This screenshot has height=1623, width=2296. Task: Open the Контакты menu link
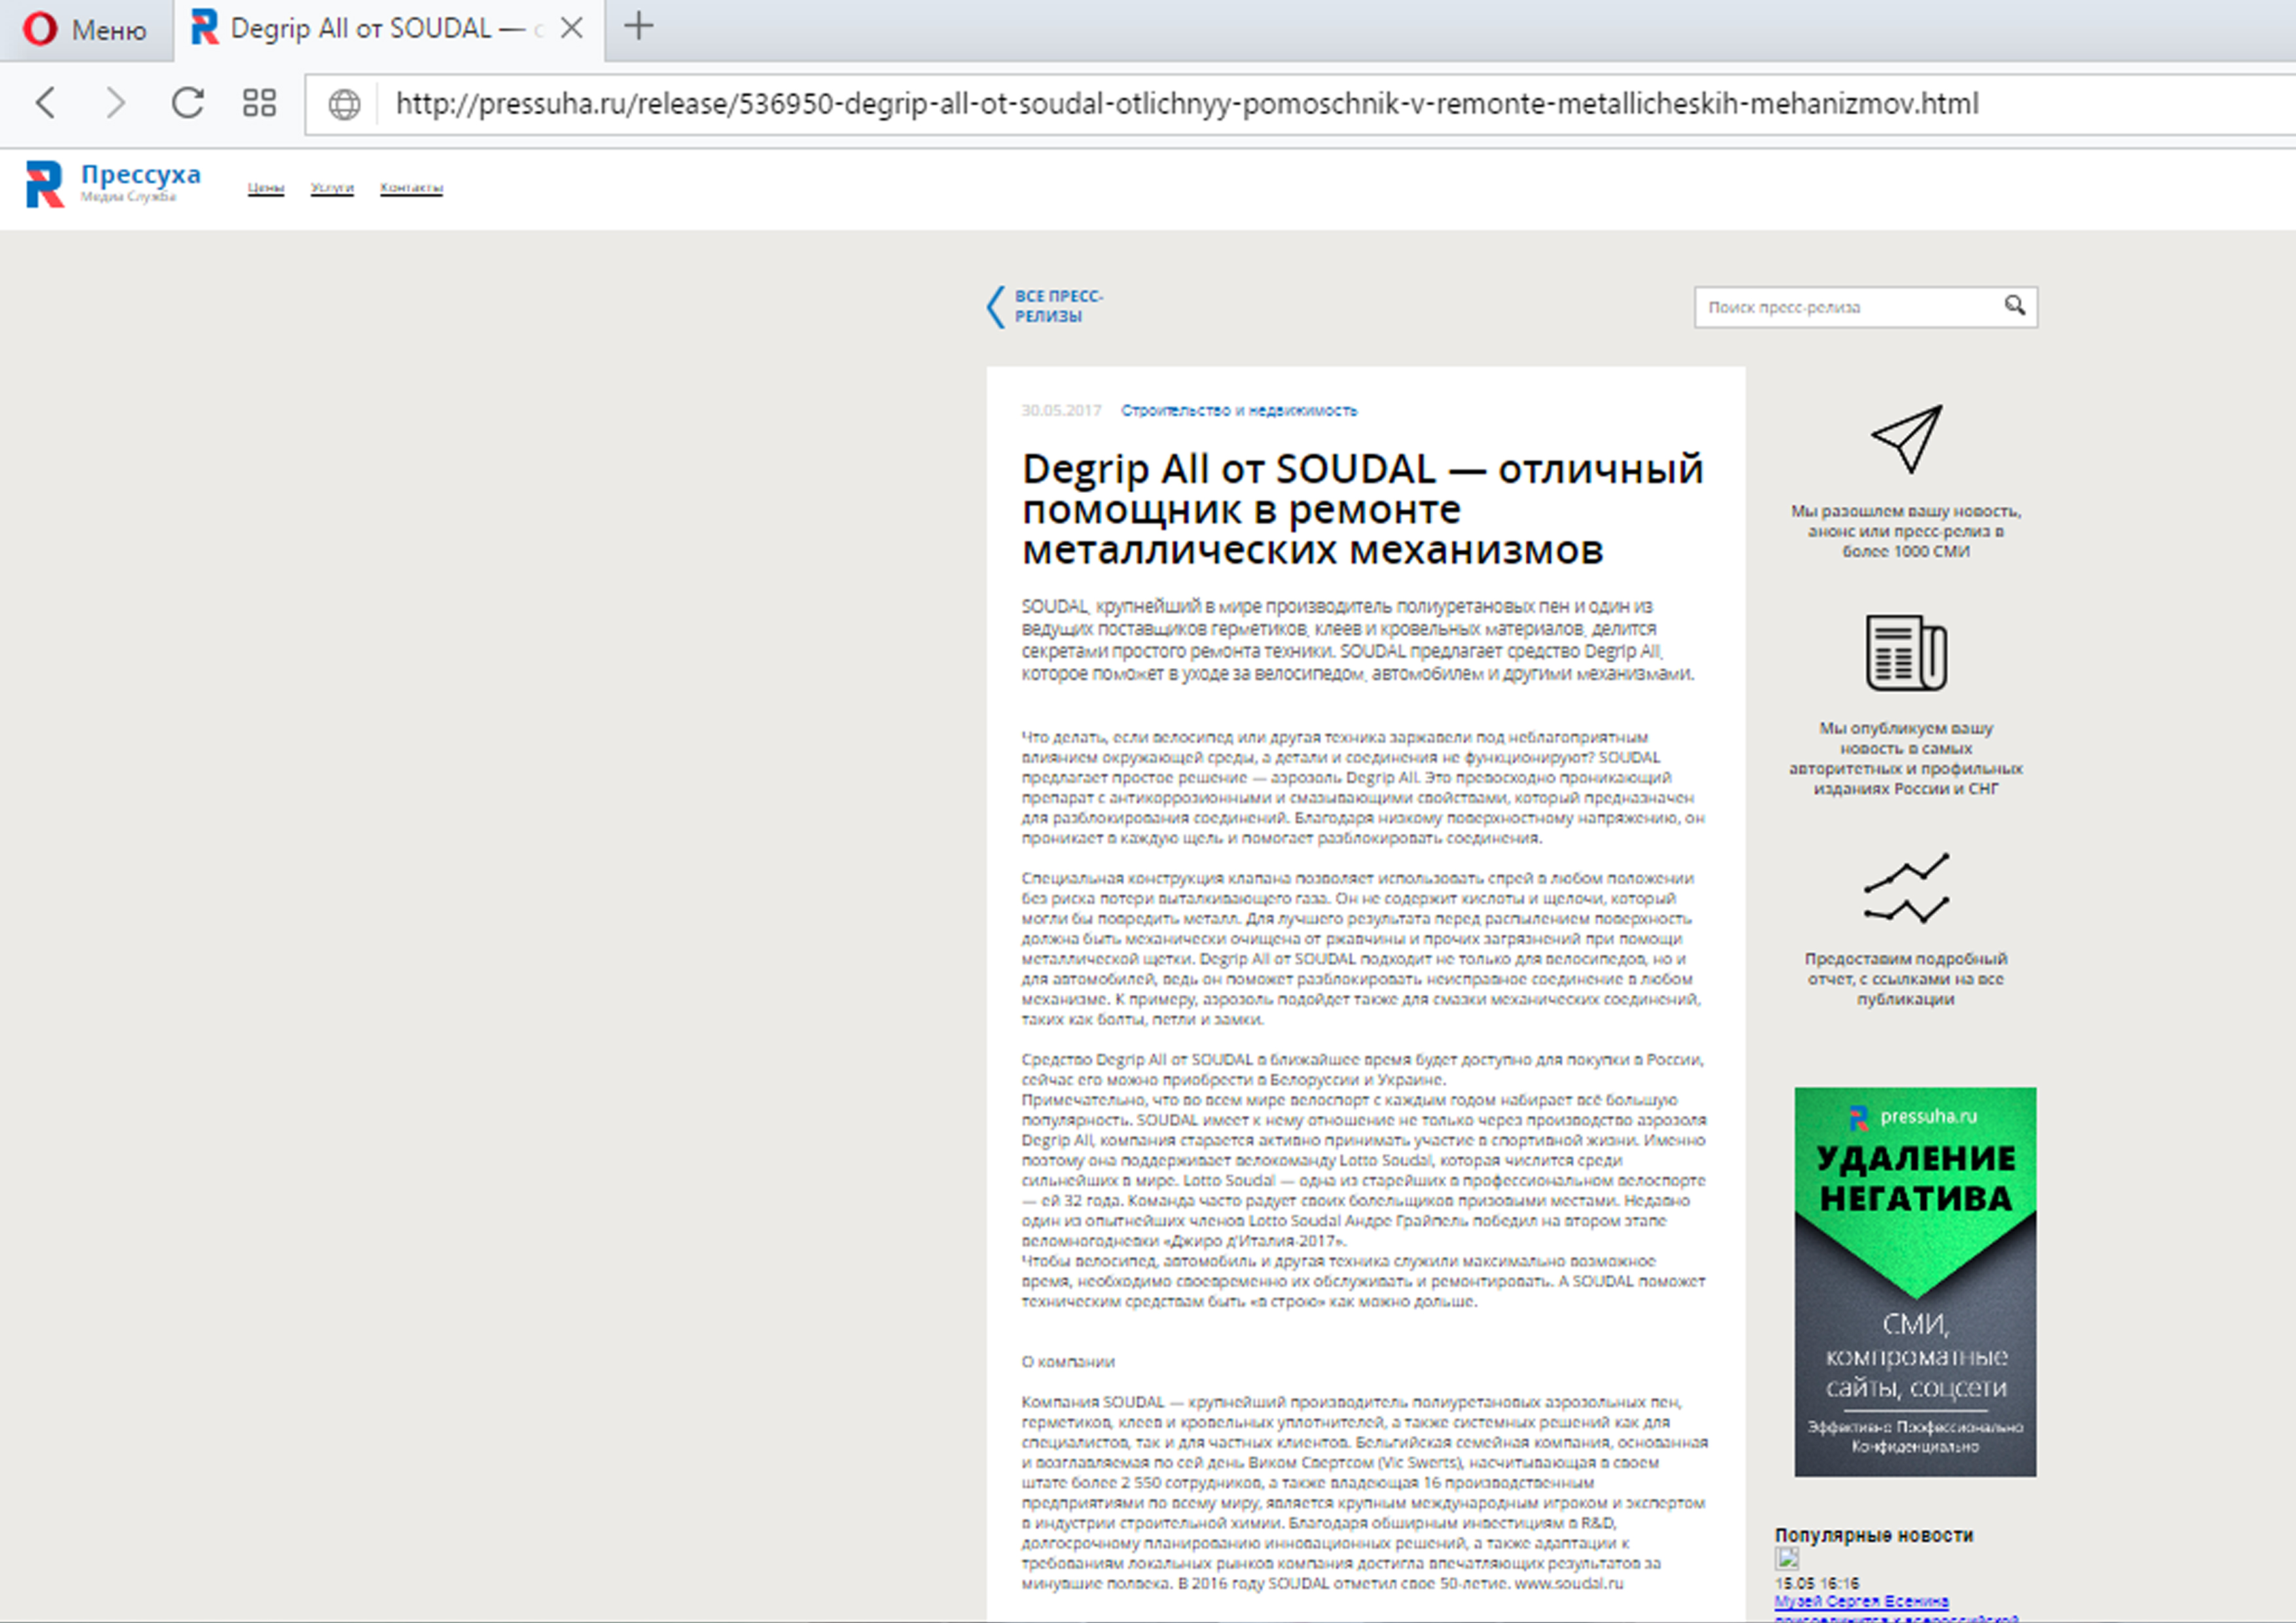click(x=411, y=188)
